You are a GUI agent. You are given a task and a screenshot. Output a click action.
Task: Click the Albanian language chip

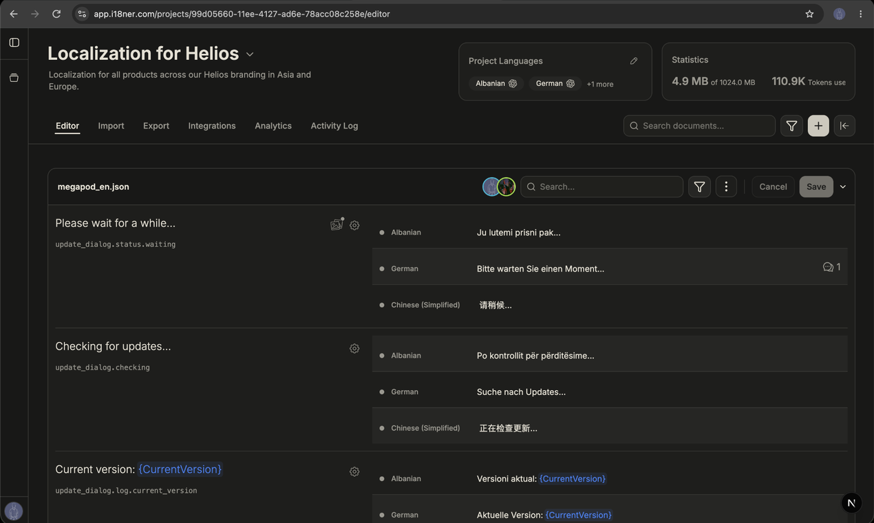496,83
